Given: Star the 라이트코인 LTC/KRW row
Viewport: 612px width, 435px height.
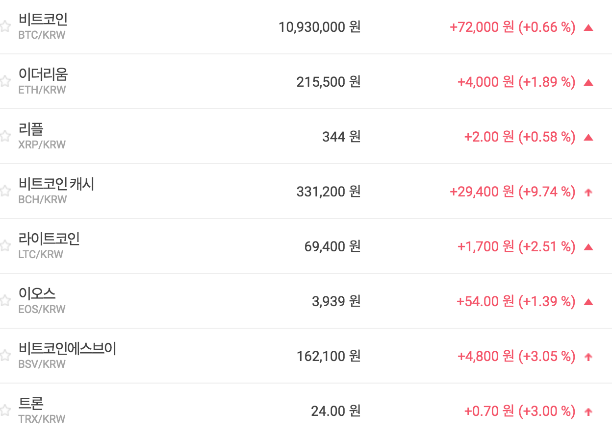Looking at the screenshot, I should (x=5, y=246).
